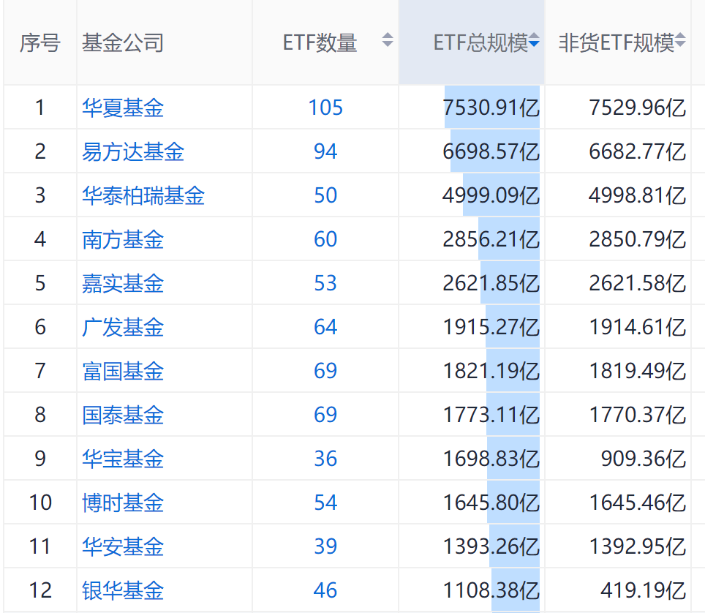Select non-monetary value 1819.49亿
705x613 pixels.
pyautogui.click(x=638, y=371)
